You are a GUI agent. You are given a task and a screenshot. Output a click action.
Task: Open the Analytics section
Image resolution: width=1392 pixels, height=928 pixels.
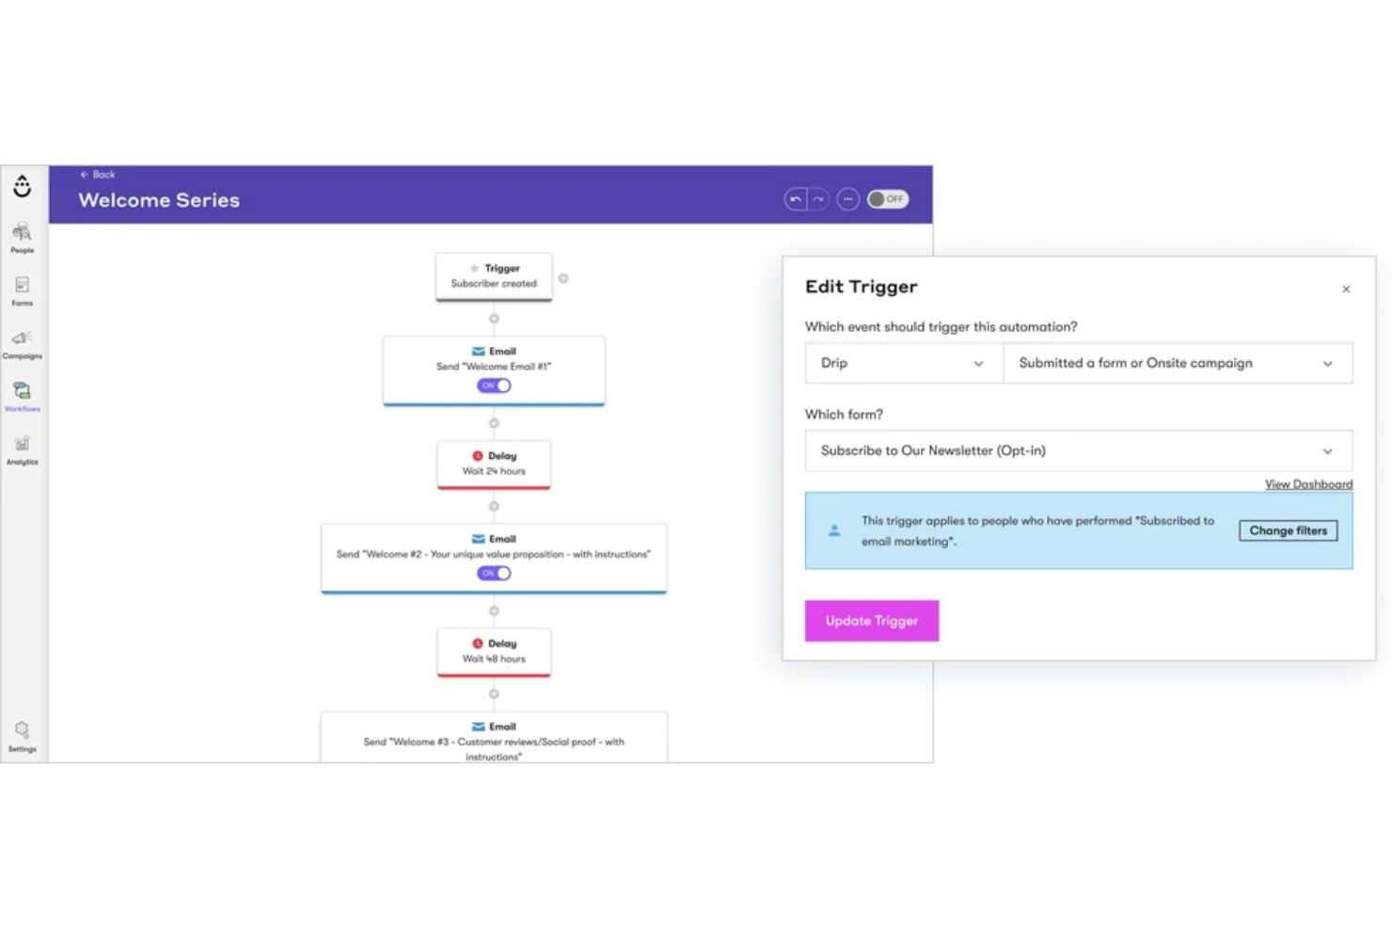(x=22, y=449)
